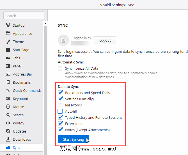
Task: Click the Keyboard icon in sidebar
Action: [8, 99]
